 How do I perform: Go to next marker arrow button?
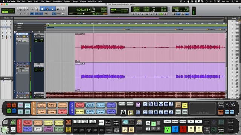198,121
